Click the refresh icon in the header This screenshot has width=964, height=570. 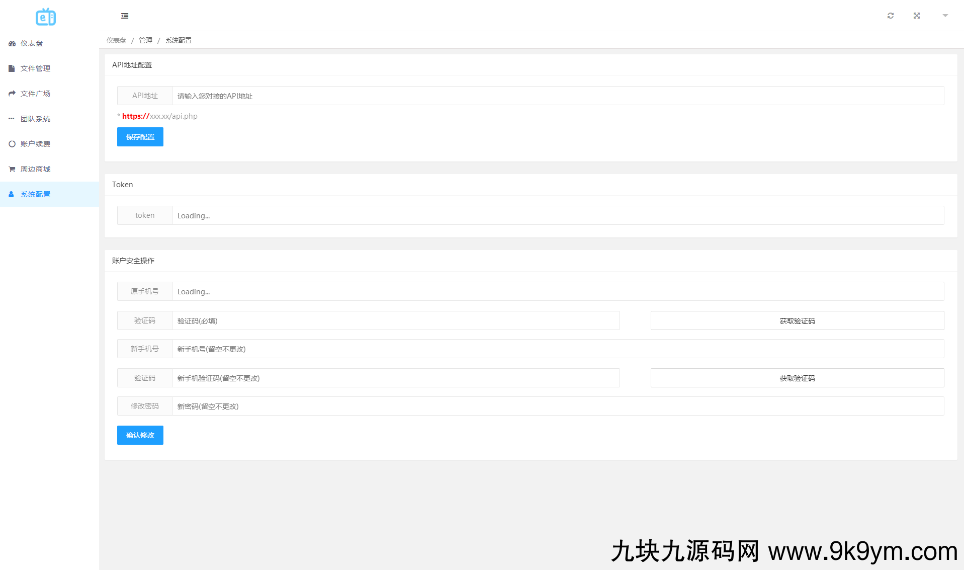click(891, 16)
